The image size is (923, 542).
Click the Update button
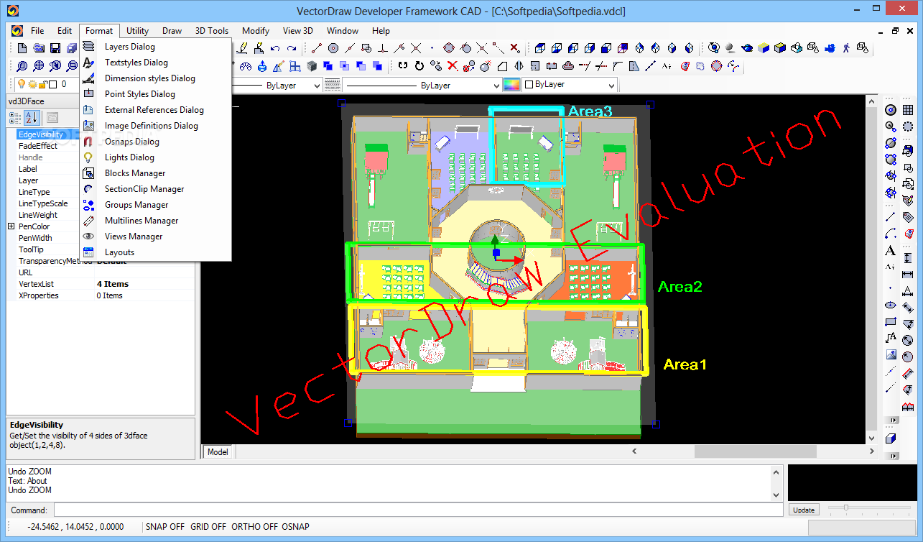804,510
